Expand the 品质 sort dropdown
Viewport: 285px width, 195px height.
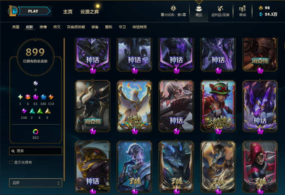coord(36,183)
